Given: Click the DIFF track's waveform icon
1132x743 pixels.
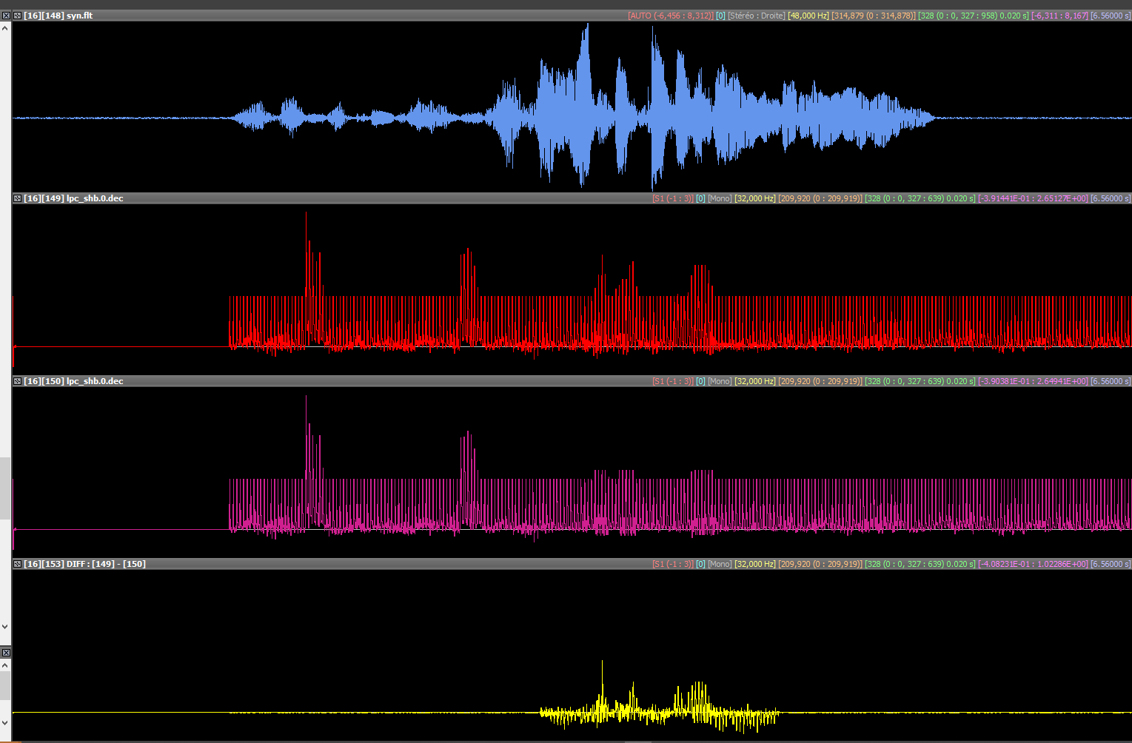Looking at the screenshot, I should point(17,564).
